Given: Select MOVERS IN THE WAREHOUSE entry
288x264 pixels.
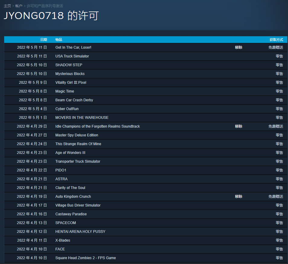Looking at the screenshot, I should [82, 118].
